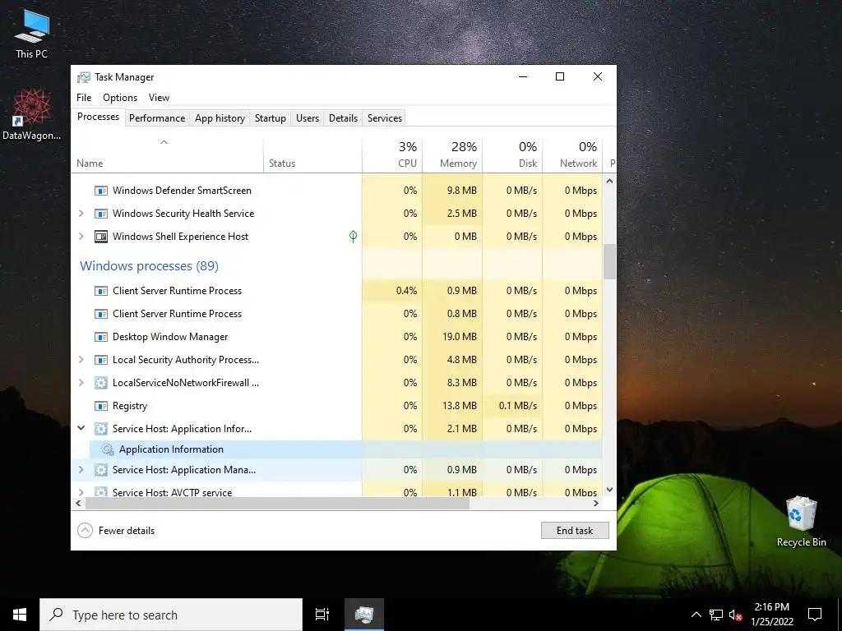Image resolution: width=842 pixels, height=631 pixels.
Task: Sort by the CPU column header
Action: pyautogui.click(x=392, y=155)
